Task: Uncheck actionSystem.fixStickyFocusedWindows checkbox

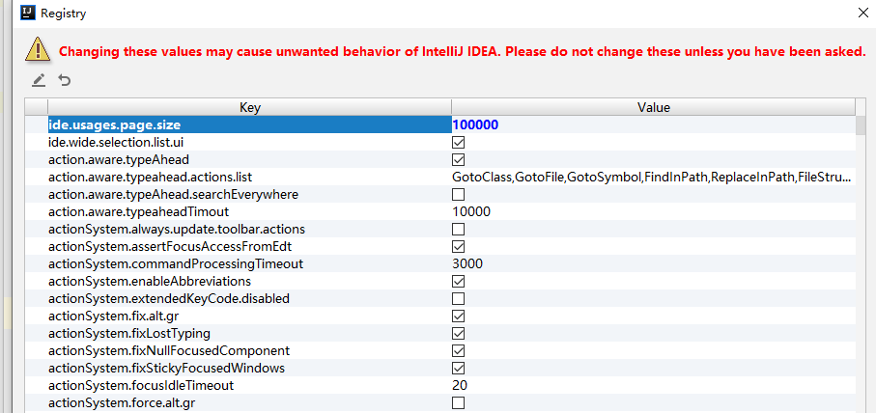Action: pos(458,368)
